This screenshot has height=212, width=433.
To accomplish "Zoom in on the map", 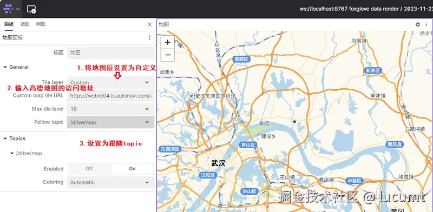I will 167,42.
